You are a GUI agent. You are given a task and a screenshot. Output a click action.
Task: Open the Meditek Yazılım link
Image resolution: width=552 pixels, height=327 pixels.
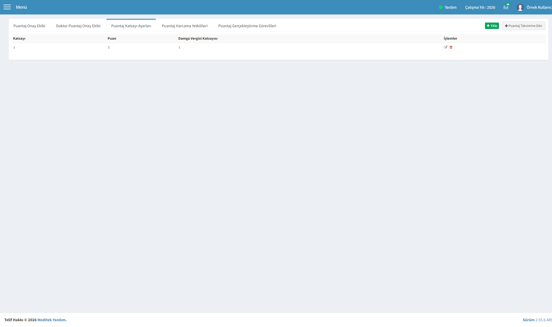pyautogui.click(x=51, y=320)
